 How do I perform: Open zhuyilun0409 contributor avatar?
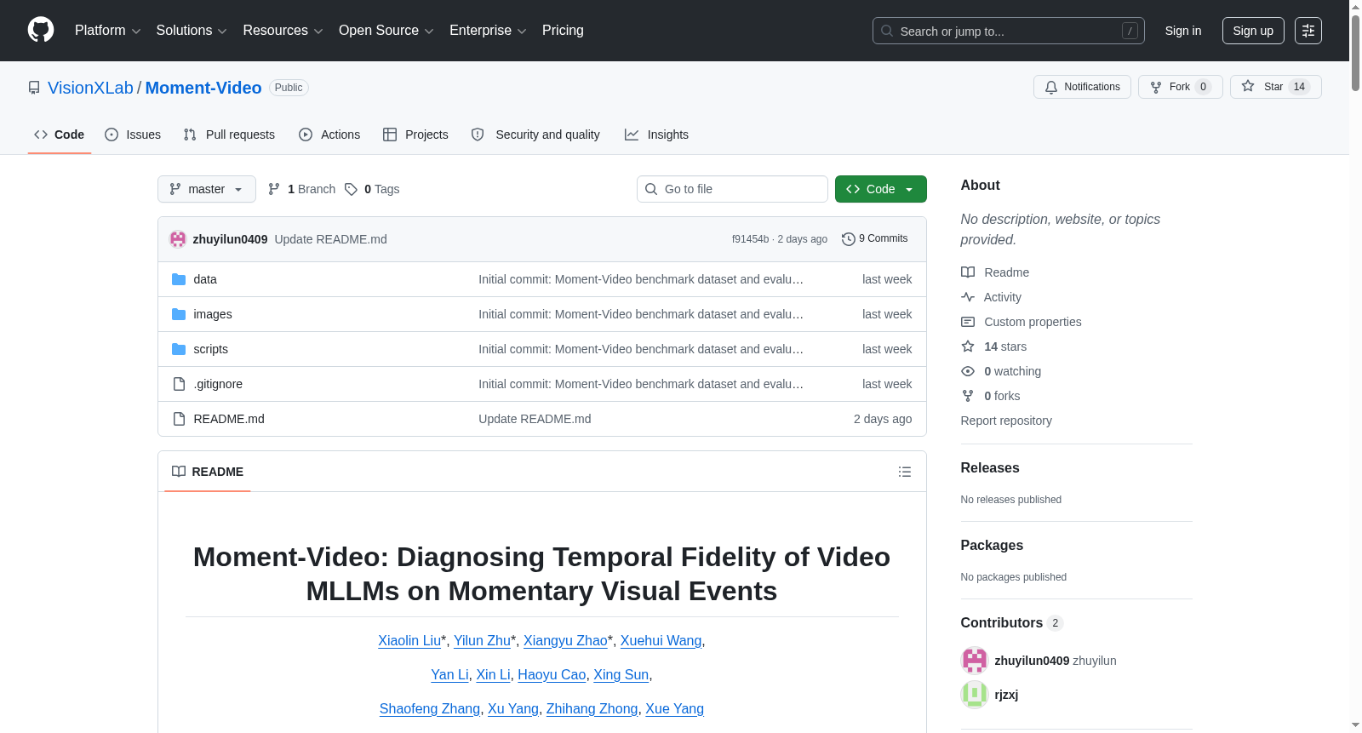(974, 661)
